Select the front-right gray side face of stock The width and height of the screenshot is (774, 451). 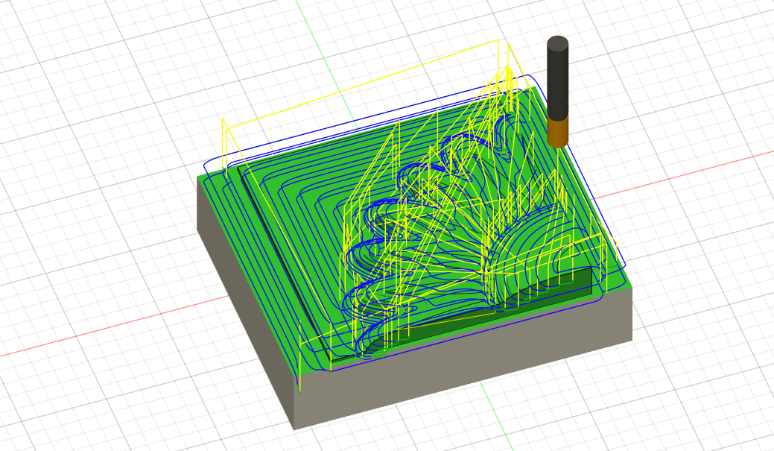[x=462, y=365]
